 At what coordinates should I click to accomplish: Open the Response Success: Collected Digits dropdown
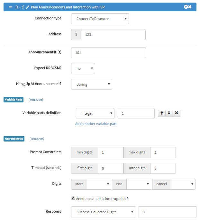pos(103,212)
